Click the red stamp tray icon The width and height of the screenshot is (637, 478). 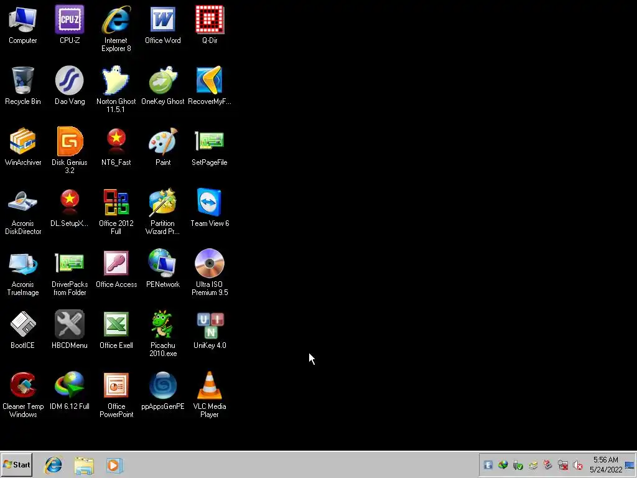point(547,465)
